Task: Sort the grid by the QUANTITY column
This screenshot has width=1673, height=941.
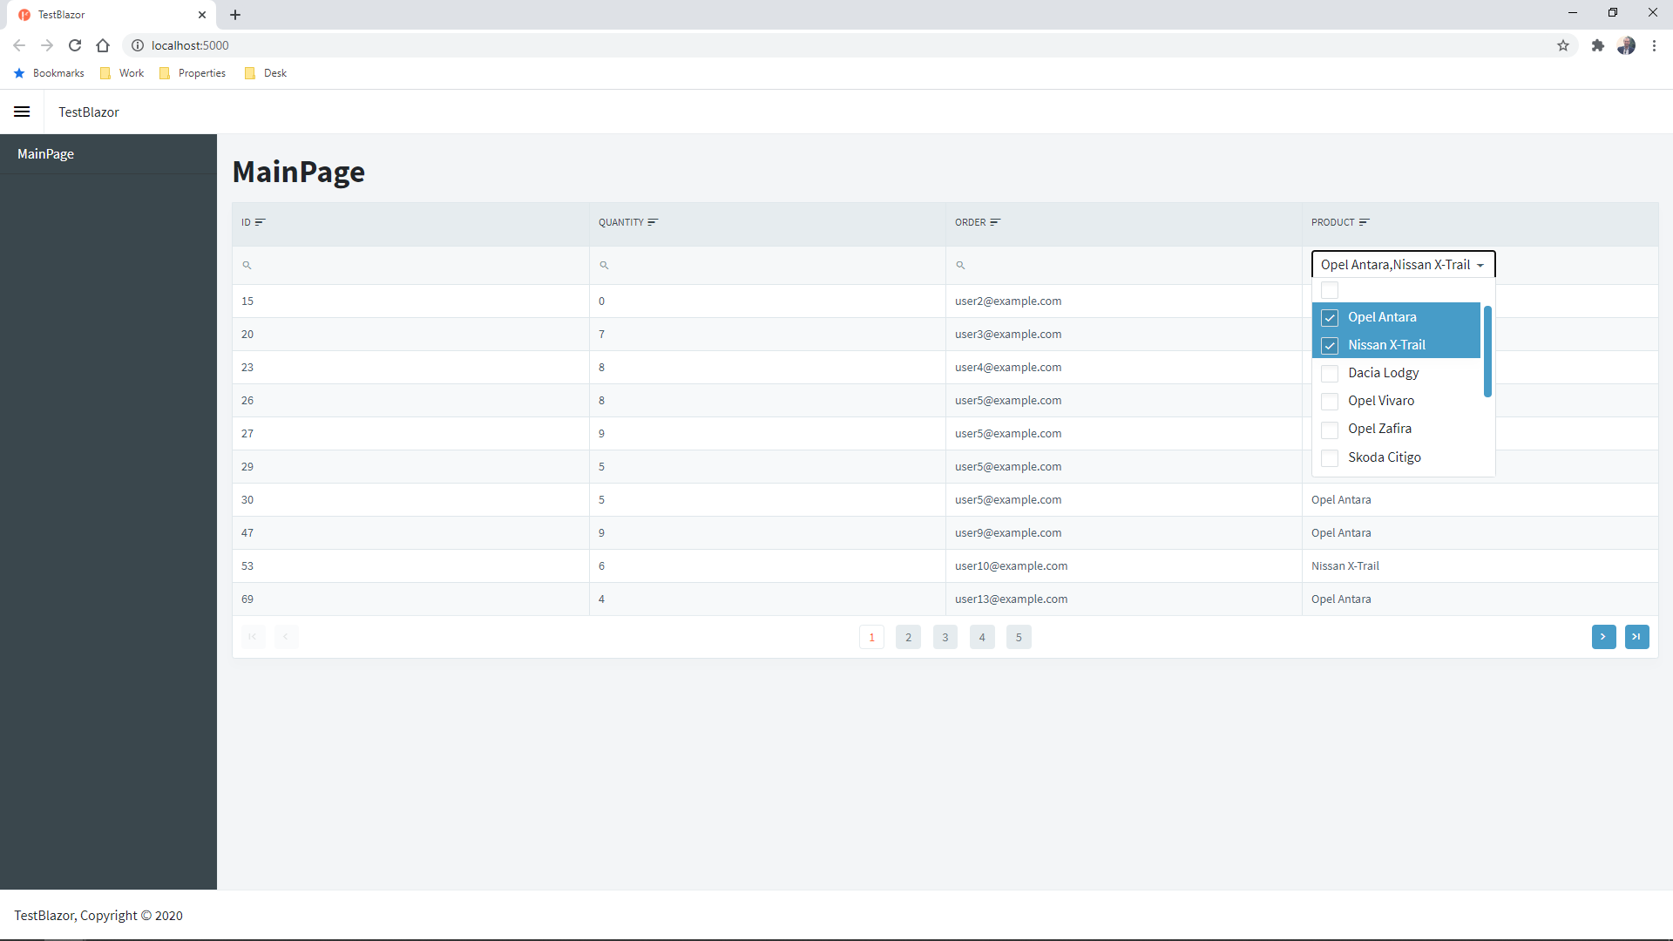Action: pos(654,221)
